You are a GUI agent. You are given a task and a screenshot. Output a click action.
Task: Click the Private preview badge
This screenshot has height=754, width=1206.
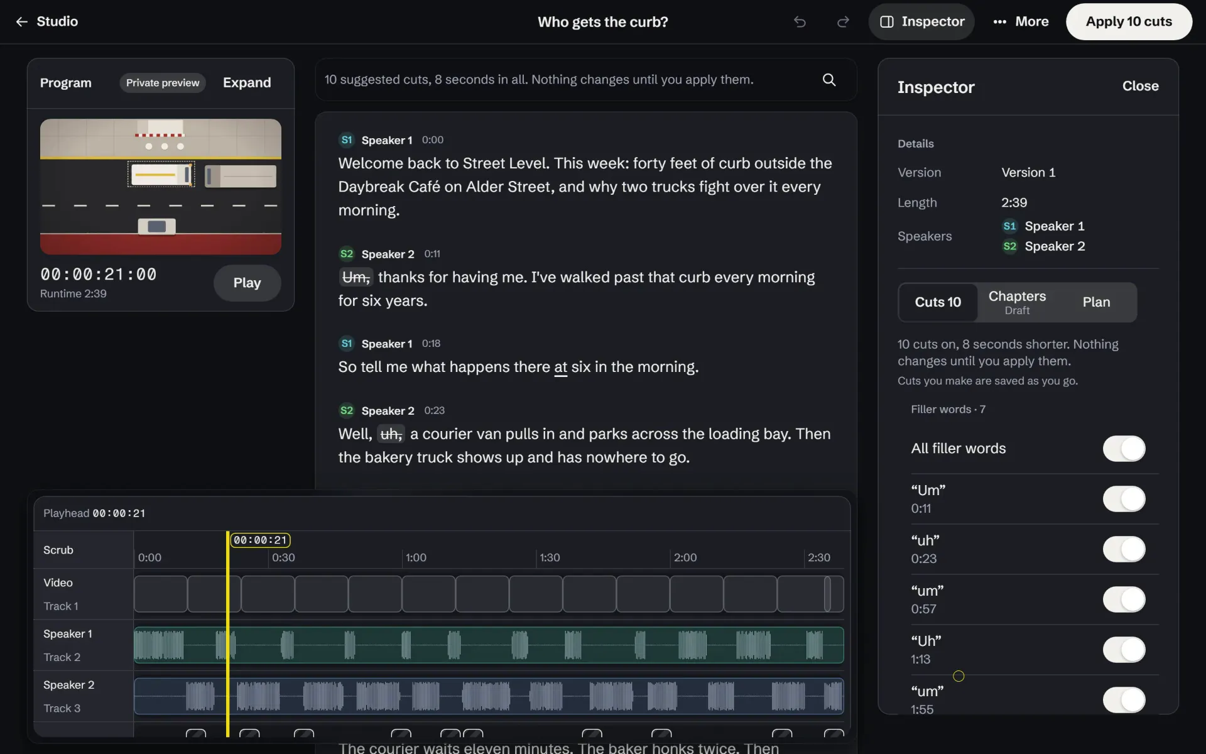(x=163, y=83)
